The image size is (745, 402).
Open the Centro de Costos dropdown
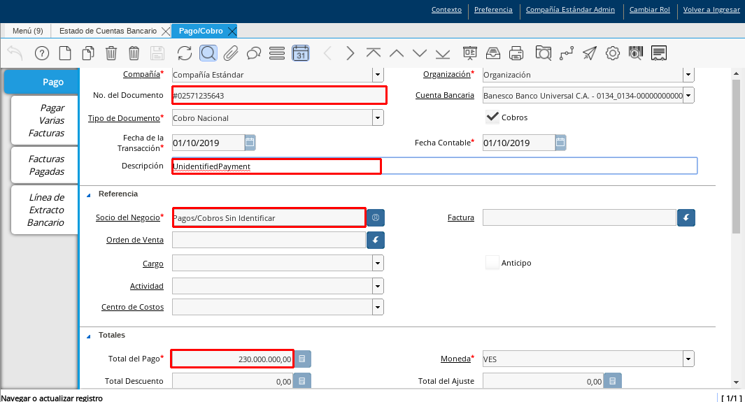coord(378,307)
